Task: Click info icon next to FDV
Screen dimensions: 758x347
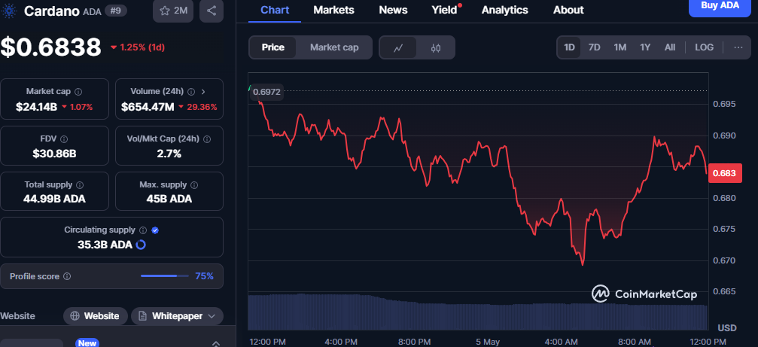Action: [x=65, y=139]
